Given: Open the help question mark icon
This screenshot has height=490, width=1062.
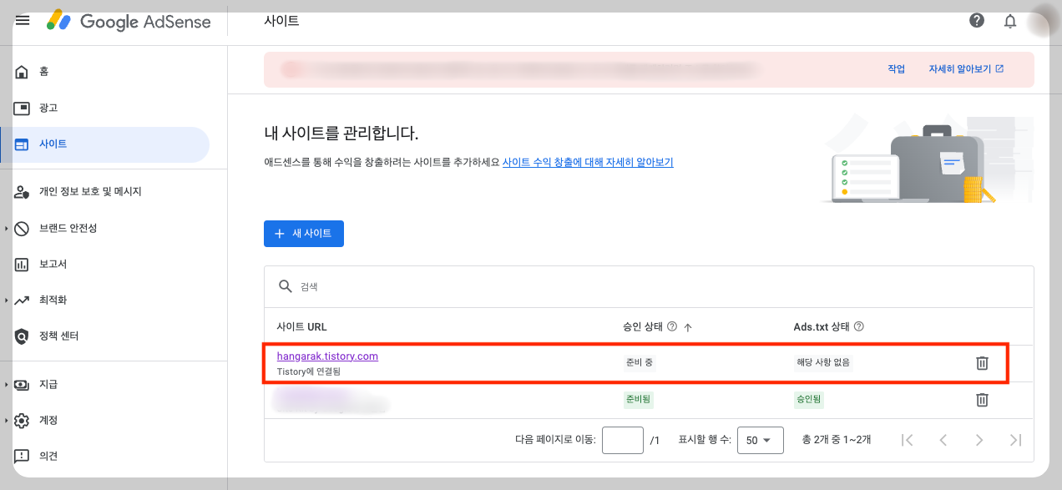Looking at the screenshot, I should coord(976,20).
